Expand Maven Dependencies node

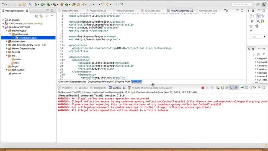coord(7,49)
